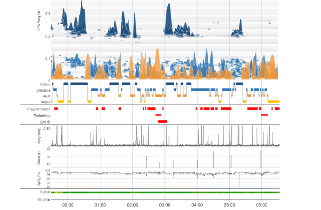
Task: Select the Periodicity row label
Action: [42, 115]
